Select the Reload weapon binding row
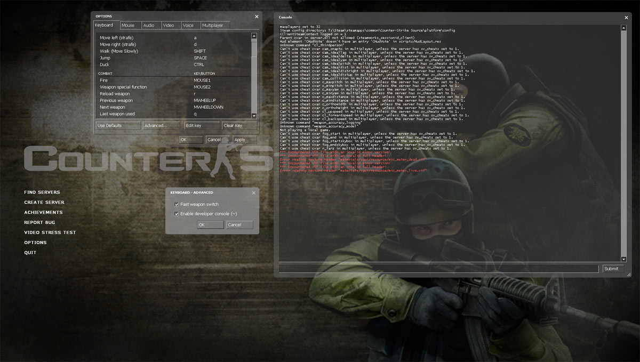Screen dimensions: 640x362 click(173, 94)
